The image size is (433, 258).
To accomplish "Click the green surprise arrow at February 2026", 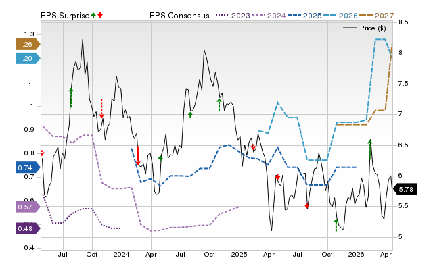I will (x=370, y=149).
